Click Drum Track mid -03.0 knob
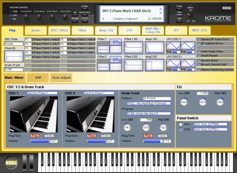Viewport: 237px width, 173px height. [x=146, y=127]
